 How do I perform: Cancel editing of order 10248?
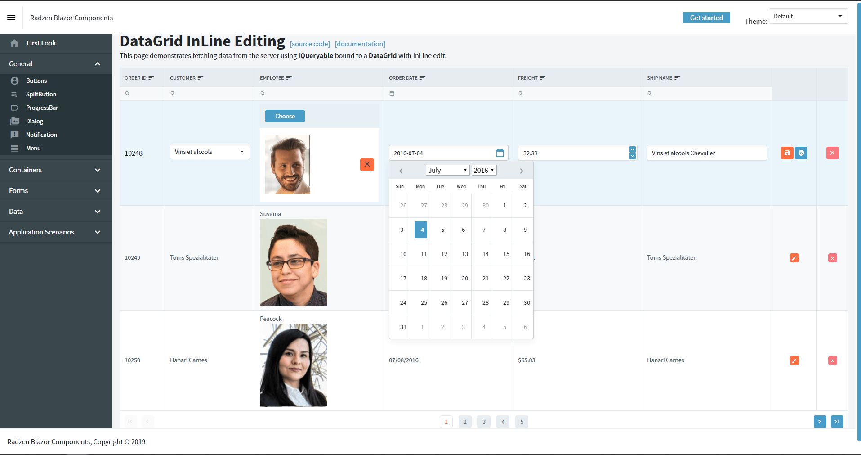801,153
